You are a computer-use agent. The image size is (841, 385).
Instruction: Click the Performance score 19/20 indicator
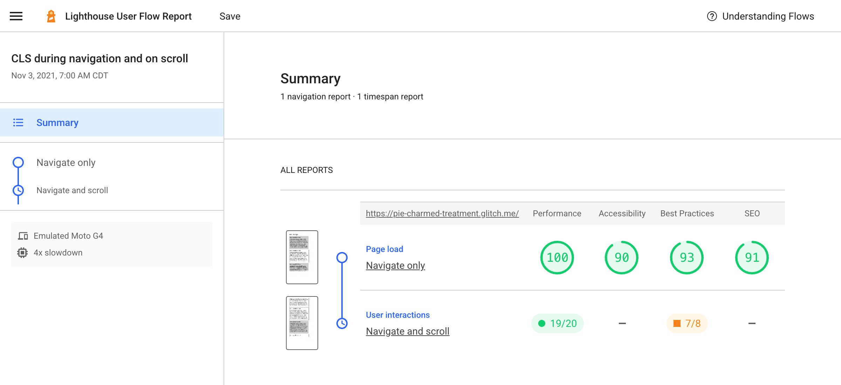557,323
